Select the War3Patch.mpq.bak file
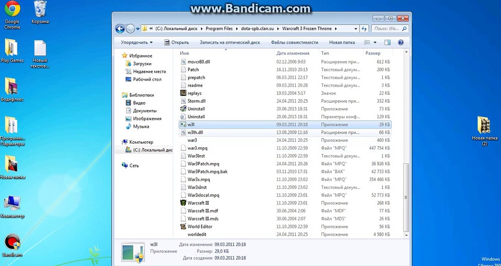Image resolution: width=501 pixels, height=266 pixels. coord(207,171)
